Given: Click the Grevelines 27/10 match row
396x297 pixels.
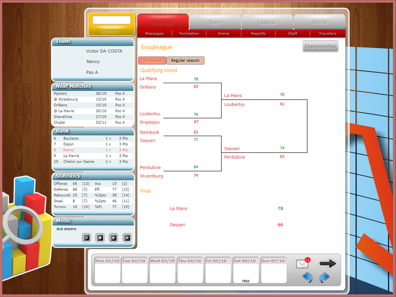Looking at the screenshot, I should [93, 117].
